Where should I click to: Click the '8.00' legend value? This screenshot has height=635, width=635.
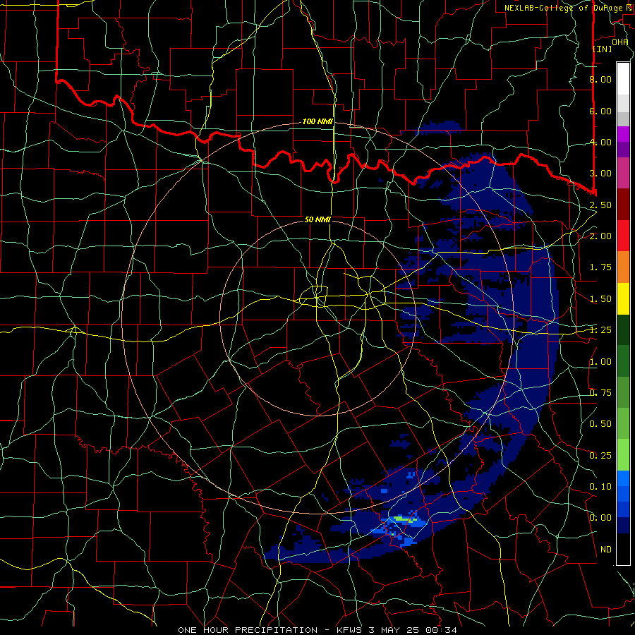600,79
